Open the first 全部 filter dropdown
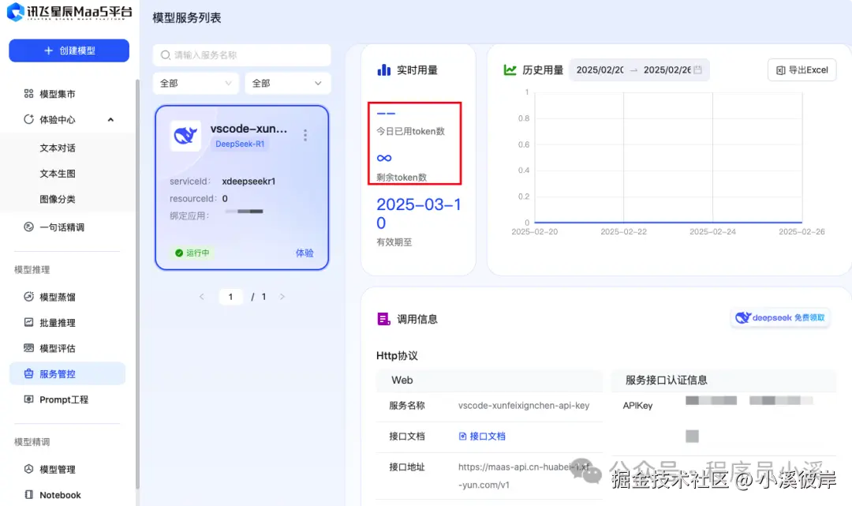Image resolution: width=852 pixels, height=506 pixels. pos(196,83)
